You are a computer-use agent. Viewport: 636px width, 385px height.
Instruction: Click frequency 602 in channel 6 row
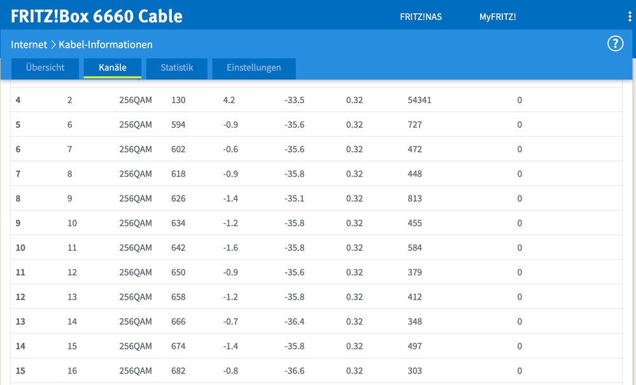coord(178,150)
